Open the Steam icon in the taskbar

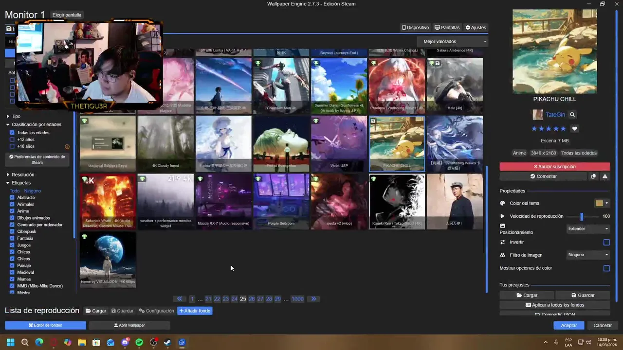coord(167,342)
